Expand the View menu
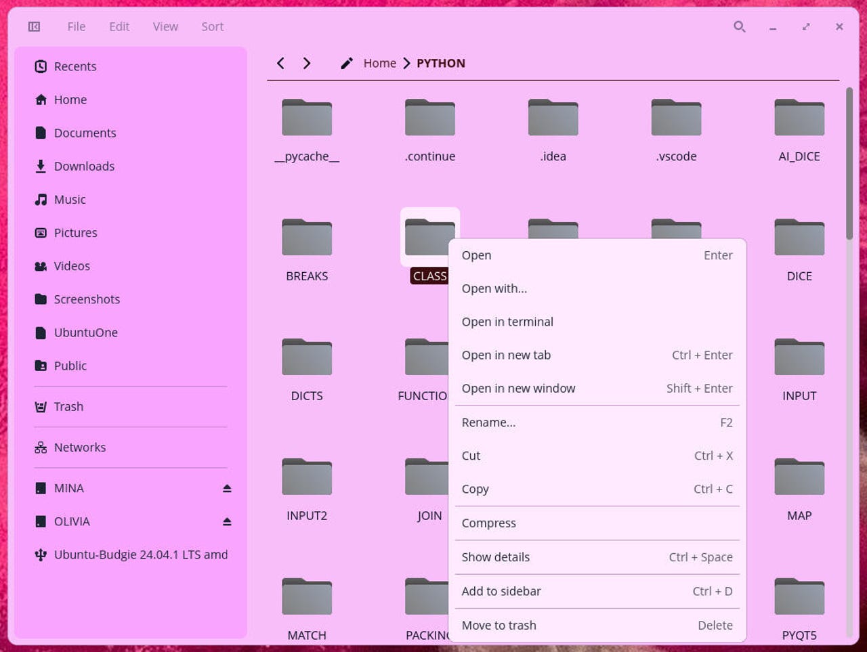This screenshot has width=867, height=652. [x=165, y=26]
